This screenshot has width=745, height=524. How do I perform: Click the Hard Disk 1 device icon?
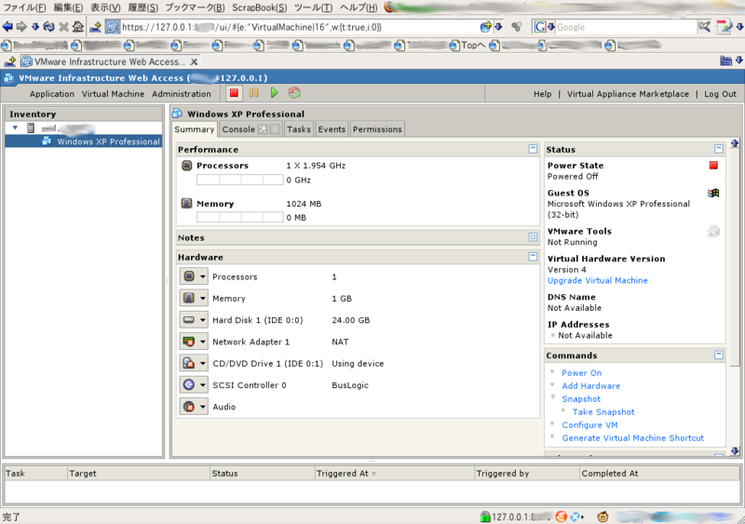pyautogui.click(x=189, y=320)
